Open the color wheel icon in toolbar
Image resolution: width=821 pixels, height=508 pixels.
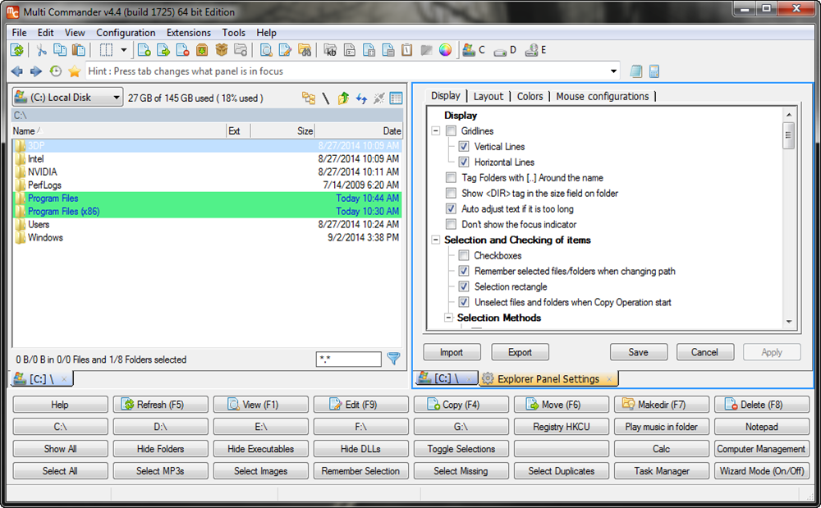(446, 50)
